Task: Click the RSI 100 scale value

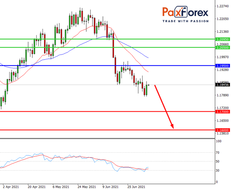Action: [218, 141]
